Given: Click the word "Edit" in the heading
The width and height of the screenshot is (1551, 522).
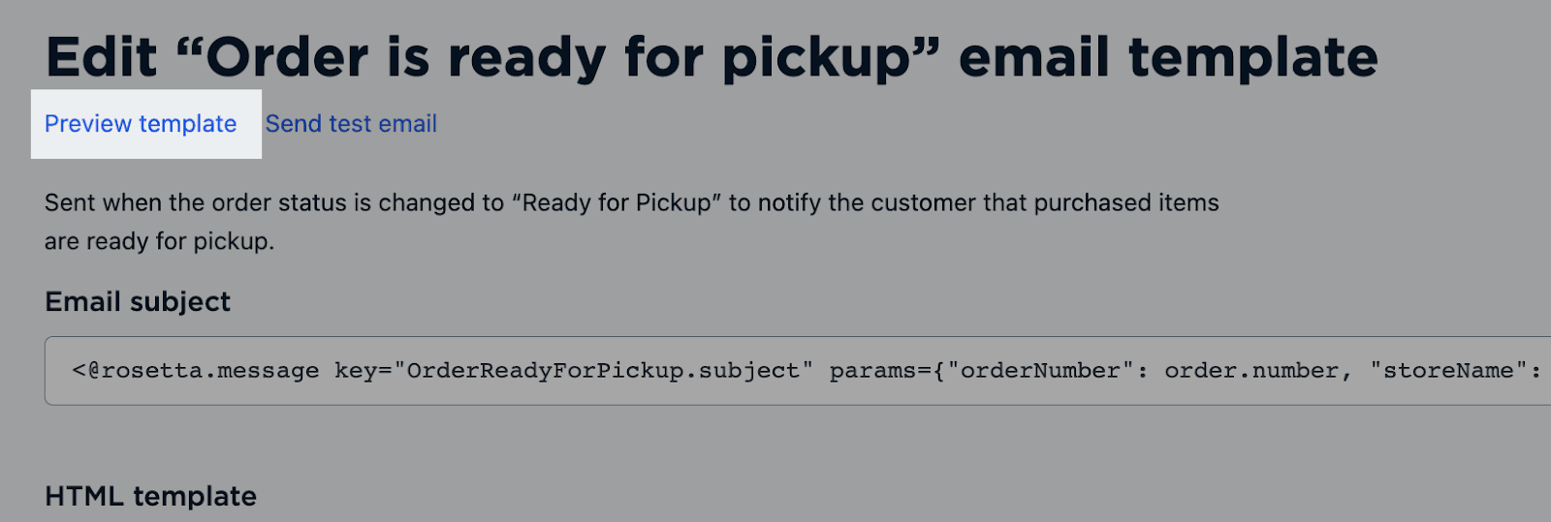Looking at the screenshot, I should point(102,57).
